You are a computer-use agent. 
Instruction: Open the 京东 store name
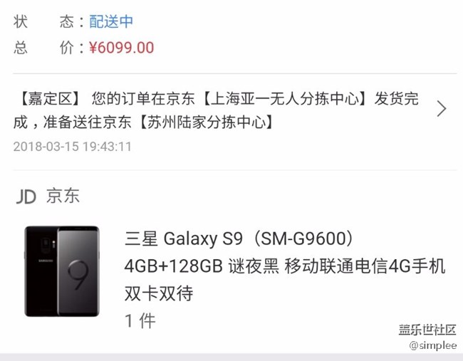click(63, 195)
